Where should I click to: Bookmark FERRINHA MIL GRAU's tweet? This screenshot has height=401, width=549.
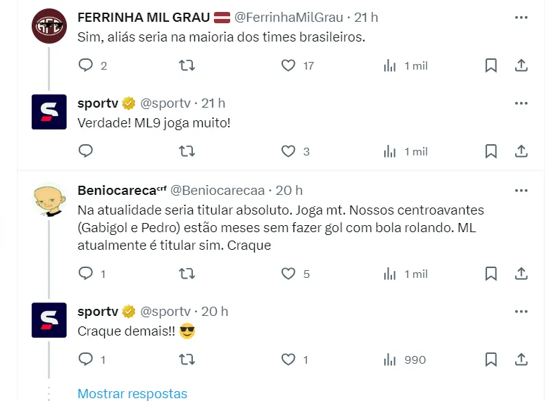[491, 65]
